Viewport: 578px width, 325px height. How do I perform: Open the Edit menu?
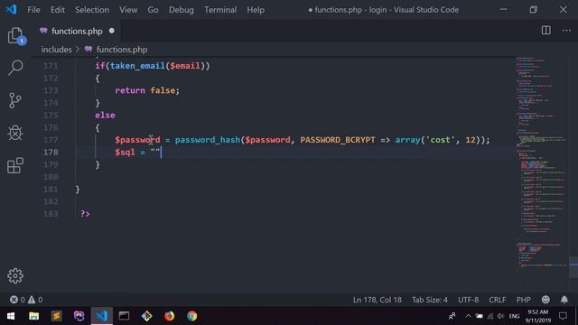click(58, 10)
